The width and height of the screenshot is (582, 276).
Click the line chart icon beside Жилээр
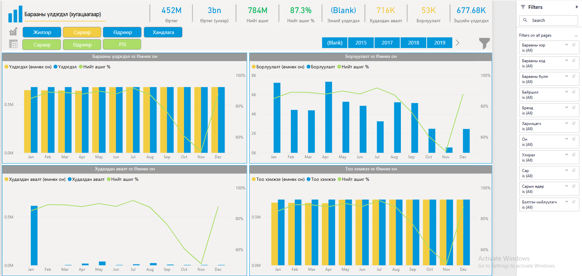pyautogui.click(x=13, y=32)
